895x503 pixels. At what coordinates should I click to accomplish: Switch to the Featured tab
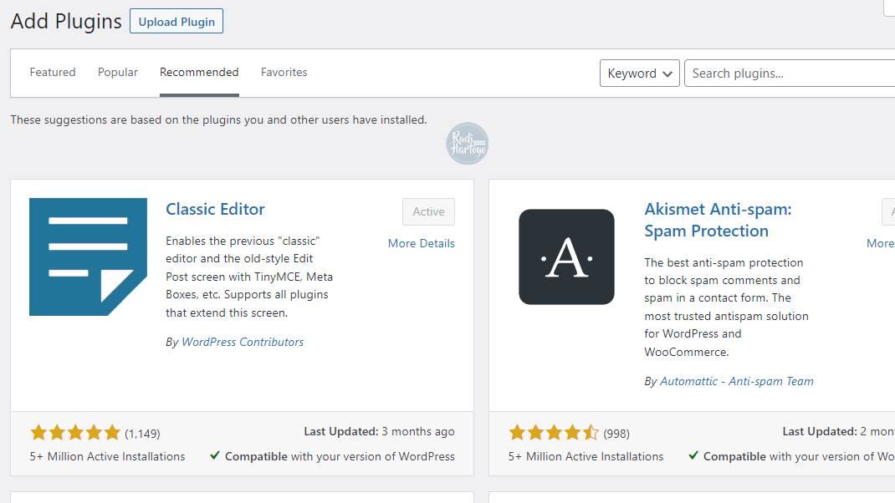tap(53, 73)
